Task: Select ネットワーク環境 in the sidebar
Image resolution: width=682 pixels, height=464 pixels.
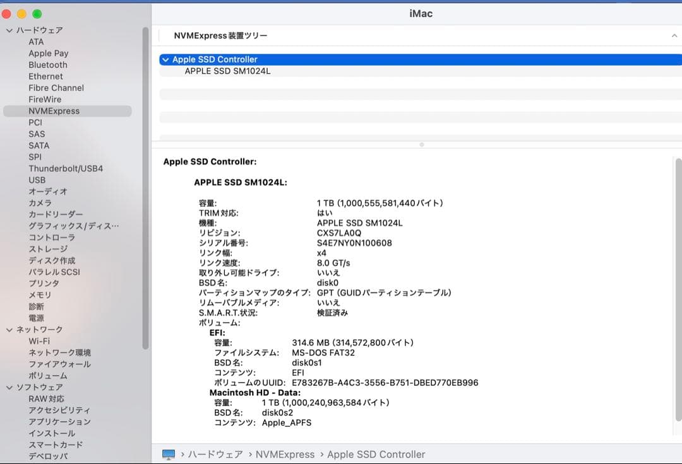Action: [x=59, y=353]
